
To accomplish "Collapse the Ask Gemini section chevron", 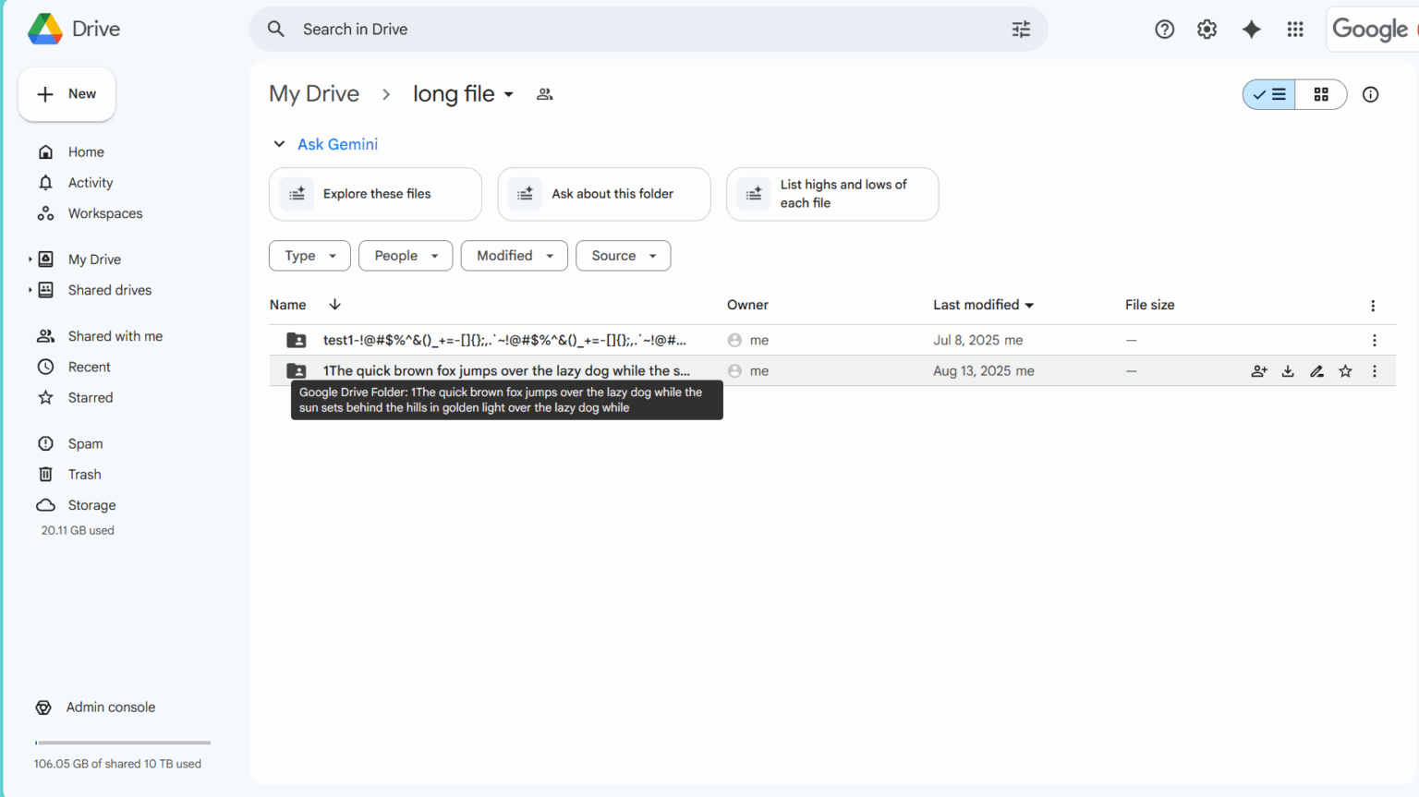I will point(279,144).
